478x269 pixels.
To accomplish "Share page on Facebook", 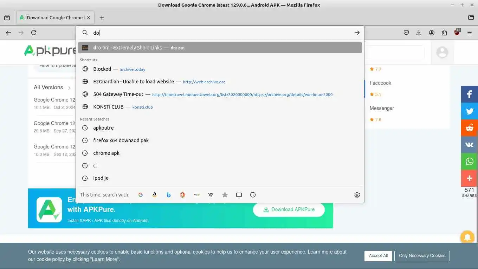I will coord(470,94).
